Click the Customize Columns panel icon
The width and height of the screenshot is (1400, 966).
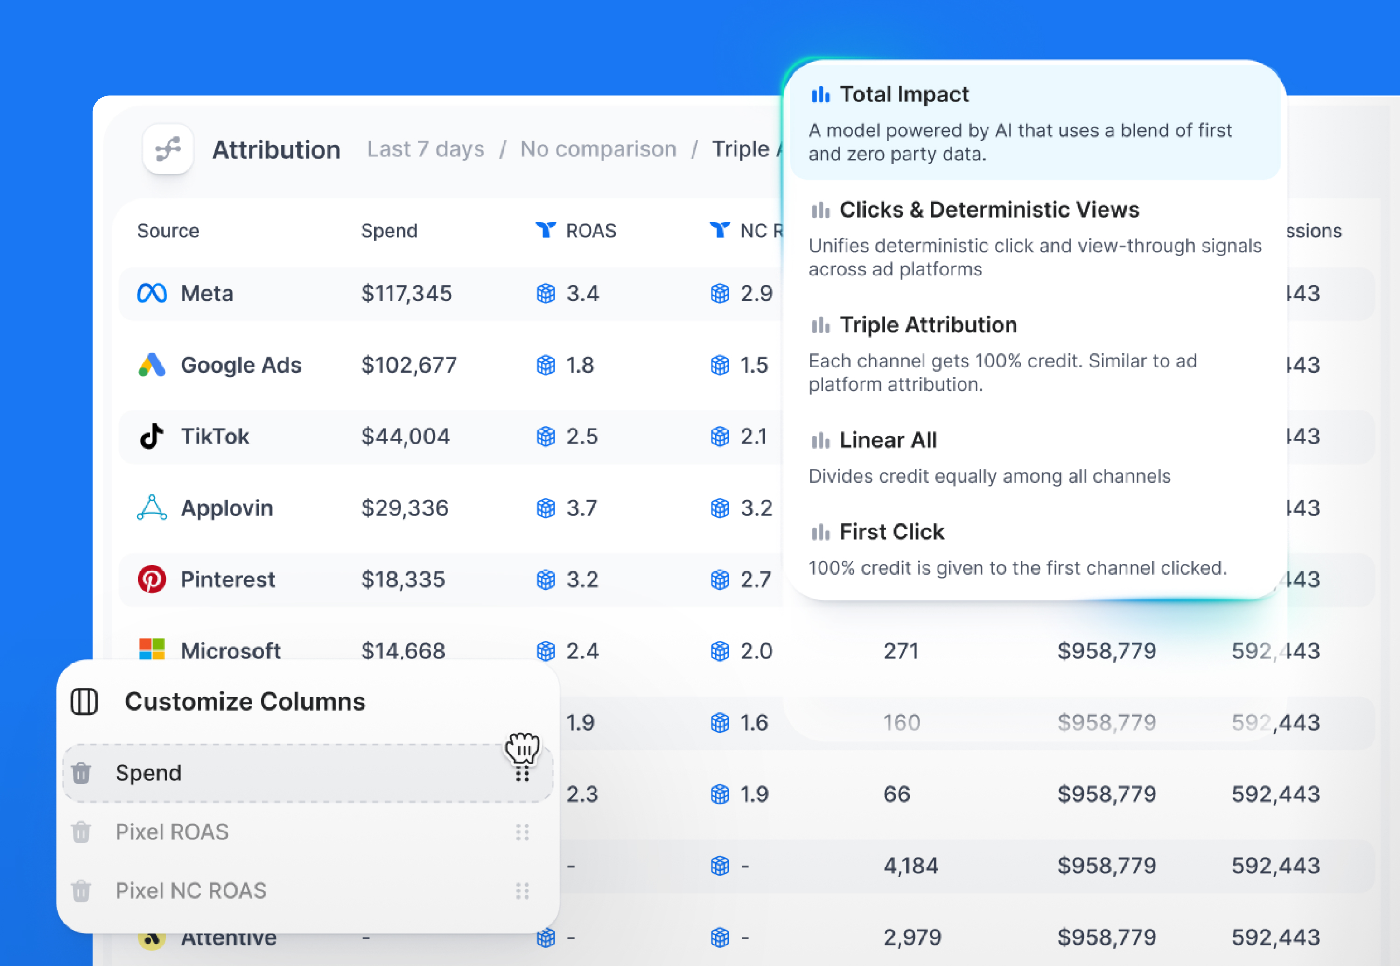[x=84, y=701]
